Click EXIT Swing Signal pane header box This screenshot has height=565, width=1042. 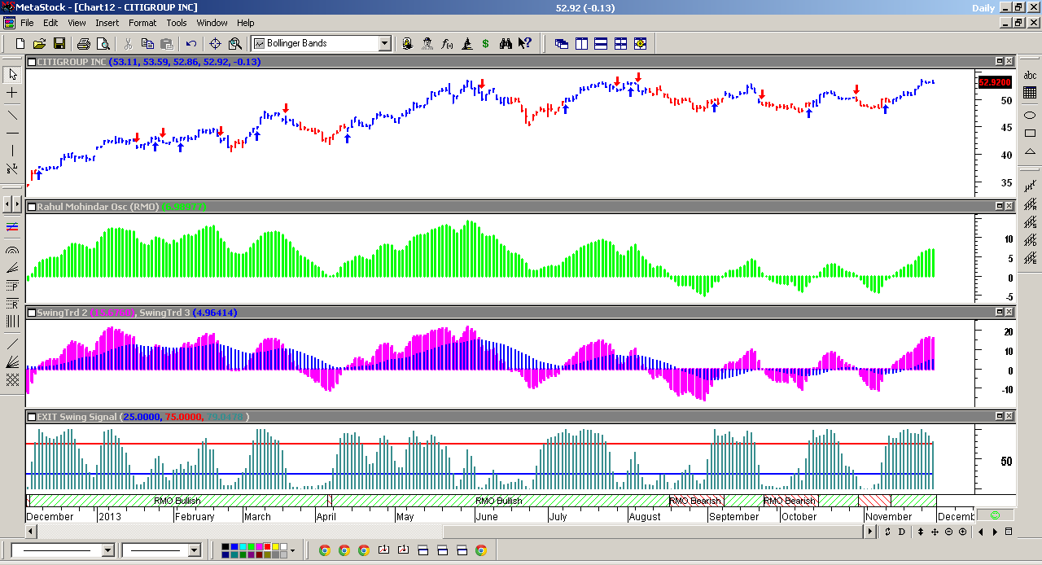pyautogui.click(x=32, y=417)
